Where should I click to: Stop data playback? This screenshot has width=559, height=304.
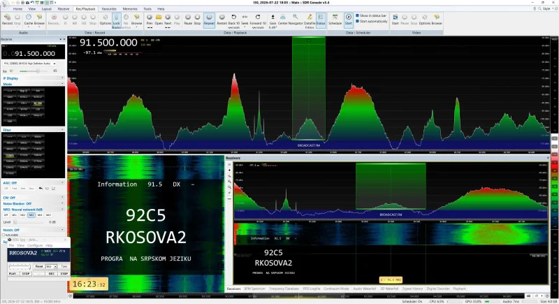point(197,20)
